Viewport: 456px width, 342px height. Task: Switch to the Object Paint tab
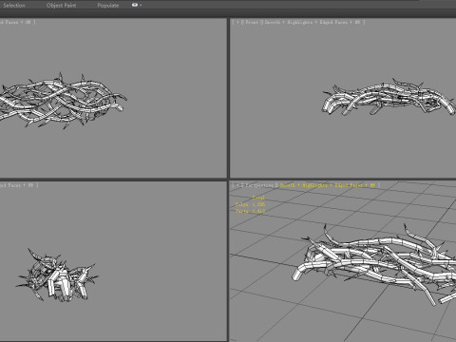pos(61,6)
